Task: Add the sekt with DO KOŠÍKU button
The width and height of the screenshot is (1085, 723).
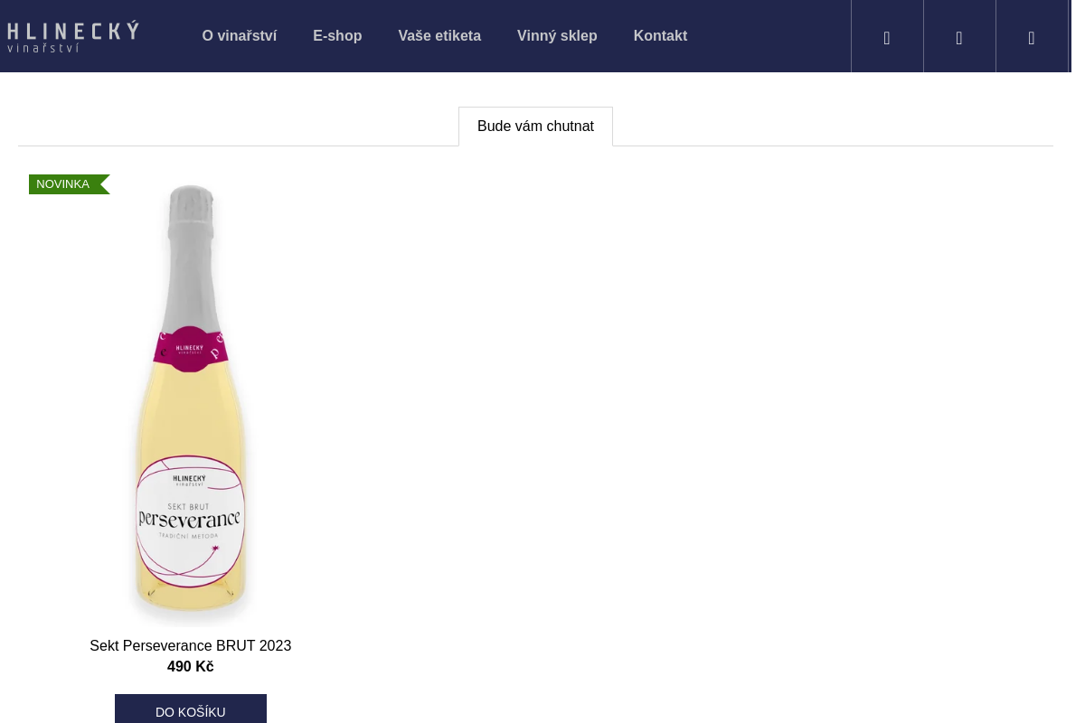Action: (191, 711)
